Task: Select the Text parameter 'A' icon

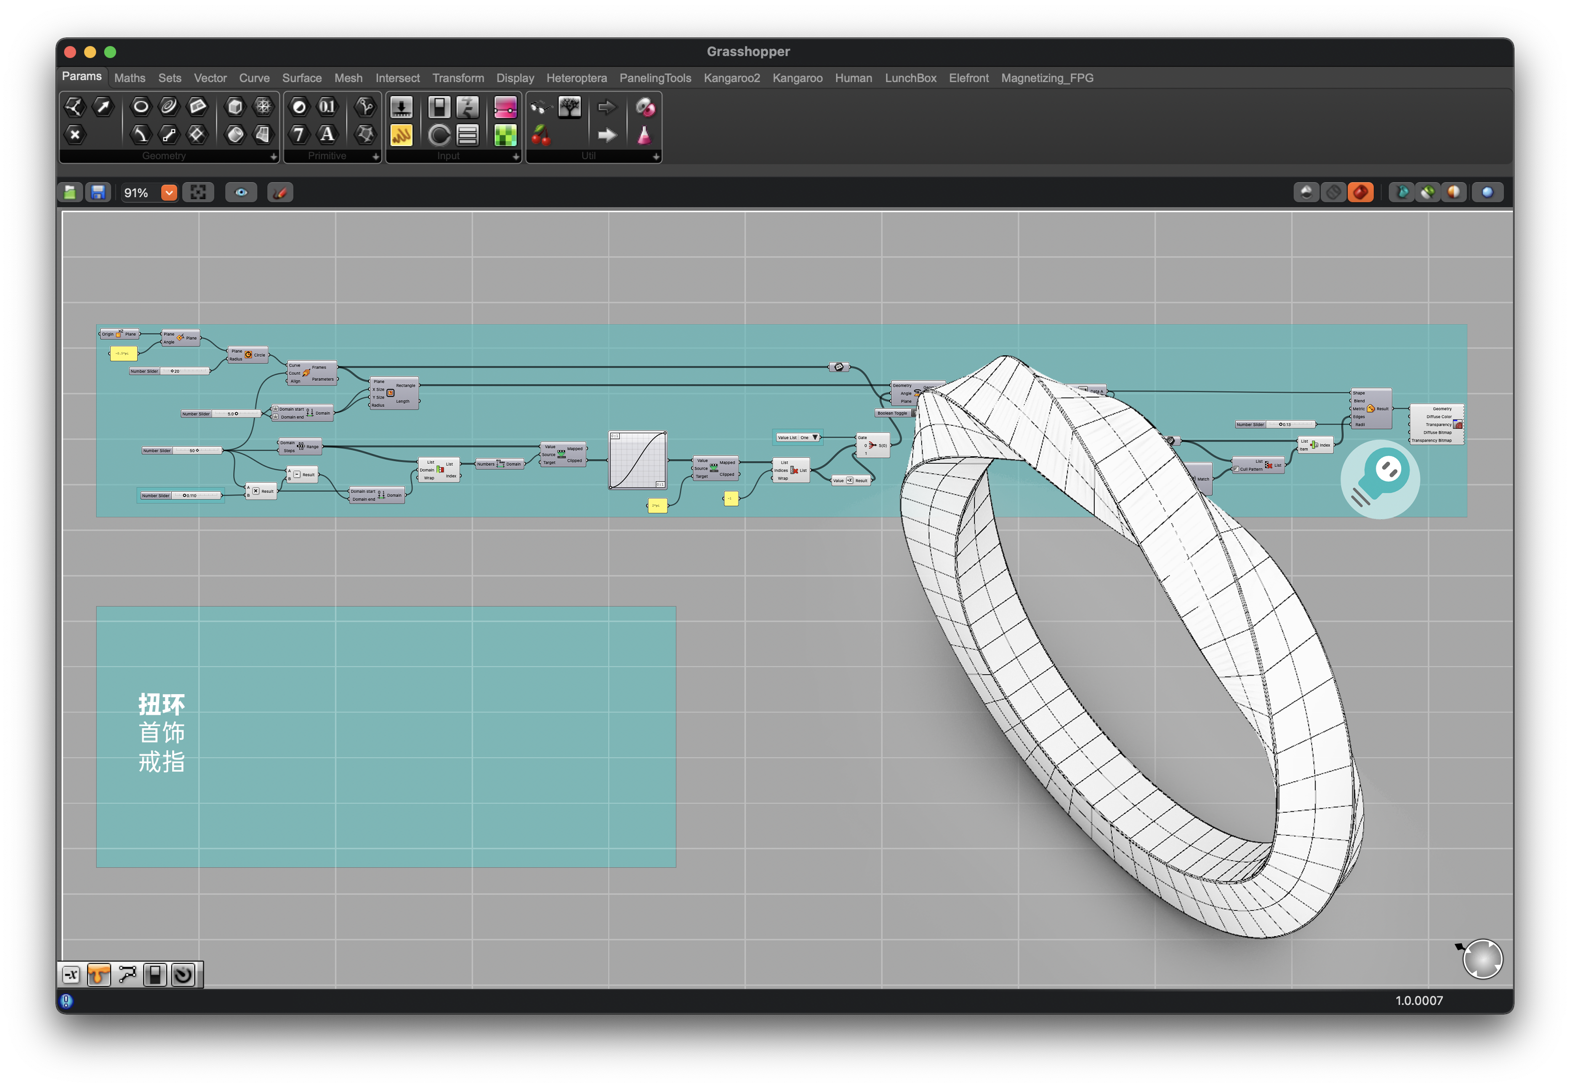Action: (x=327, y=134)
